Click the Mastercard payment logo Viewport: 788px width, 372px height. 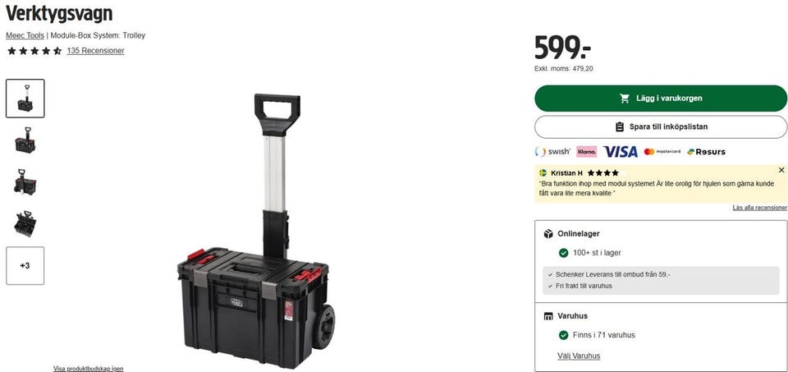(662, 151)
